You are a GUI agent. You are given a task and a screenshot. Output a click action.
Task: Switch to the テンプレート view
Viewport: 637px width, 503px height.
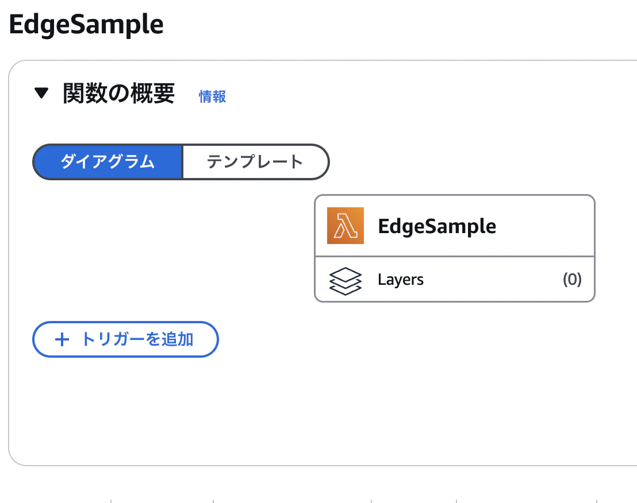255,162
